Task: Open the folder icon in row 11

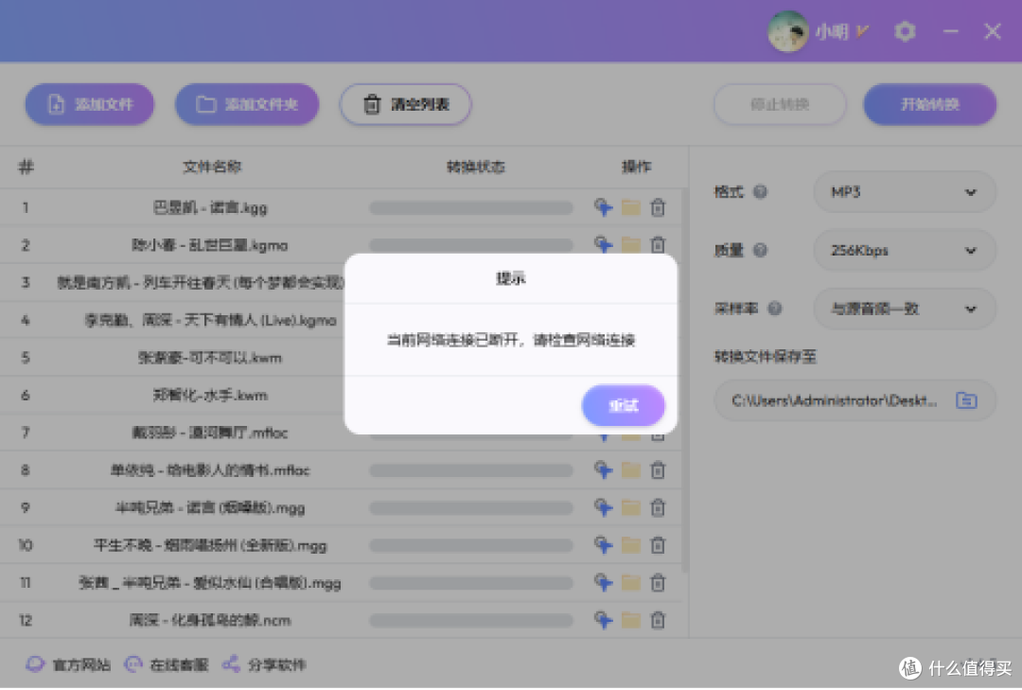Action: coord(631,583)
